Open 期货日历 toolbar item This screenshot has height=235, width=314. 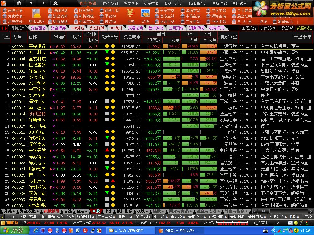point(109,10)
